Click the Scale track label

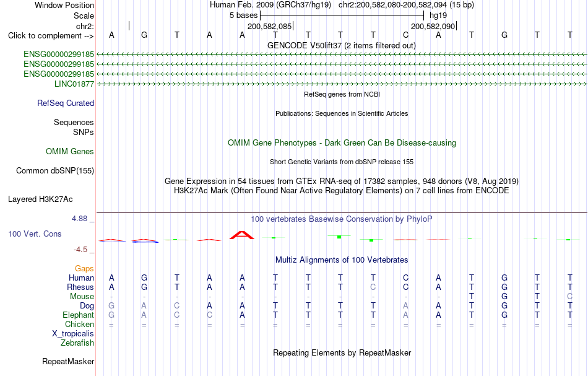84,15
